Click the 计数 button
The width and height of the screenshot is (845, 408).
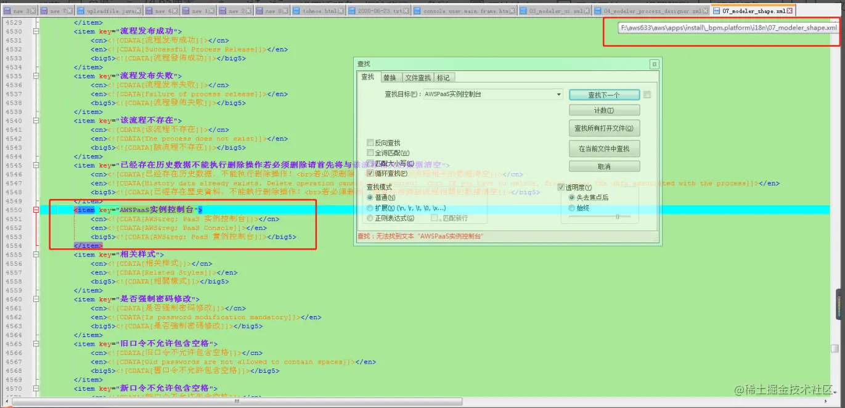point(604,110)
